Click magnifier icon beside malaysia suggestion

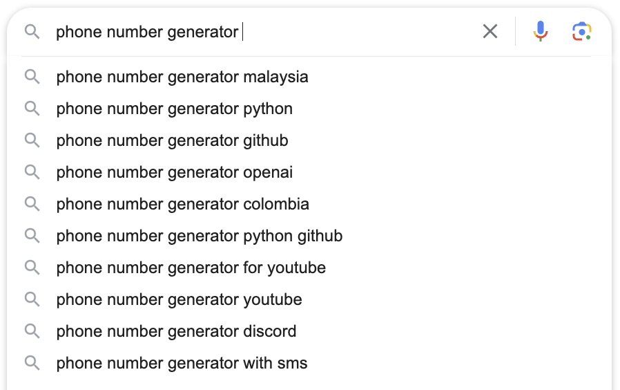click(x=32, y=76)
